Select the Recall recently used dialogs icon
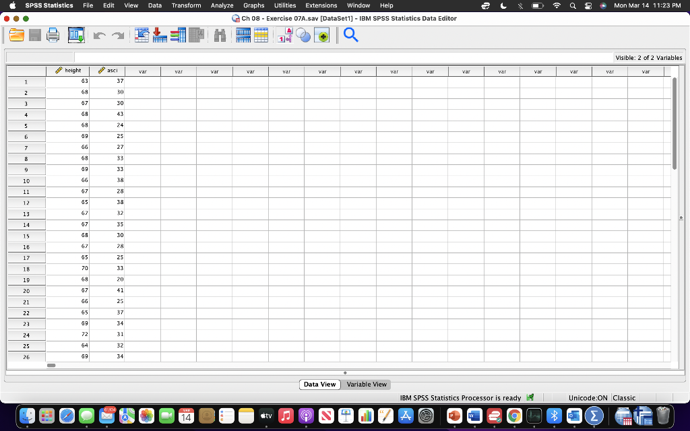Viewport: 690px width, 431px height. pyautogui.click(x=76, y=34)
